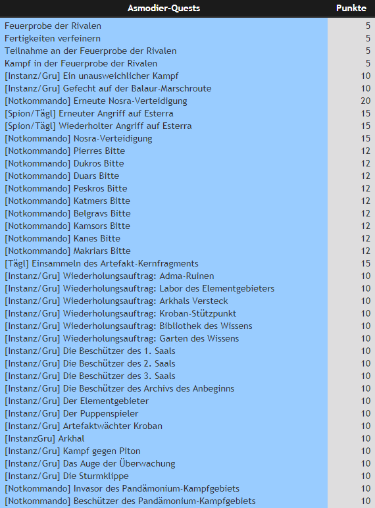The height and width of the screenshot is (508, 375).
Task: Click Teilnahme an der Feuerprobe der Rivalen
Action: (90, 51)
